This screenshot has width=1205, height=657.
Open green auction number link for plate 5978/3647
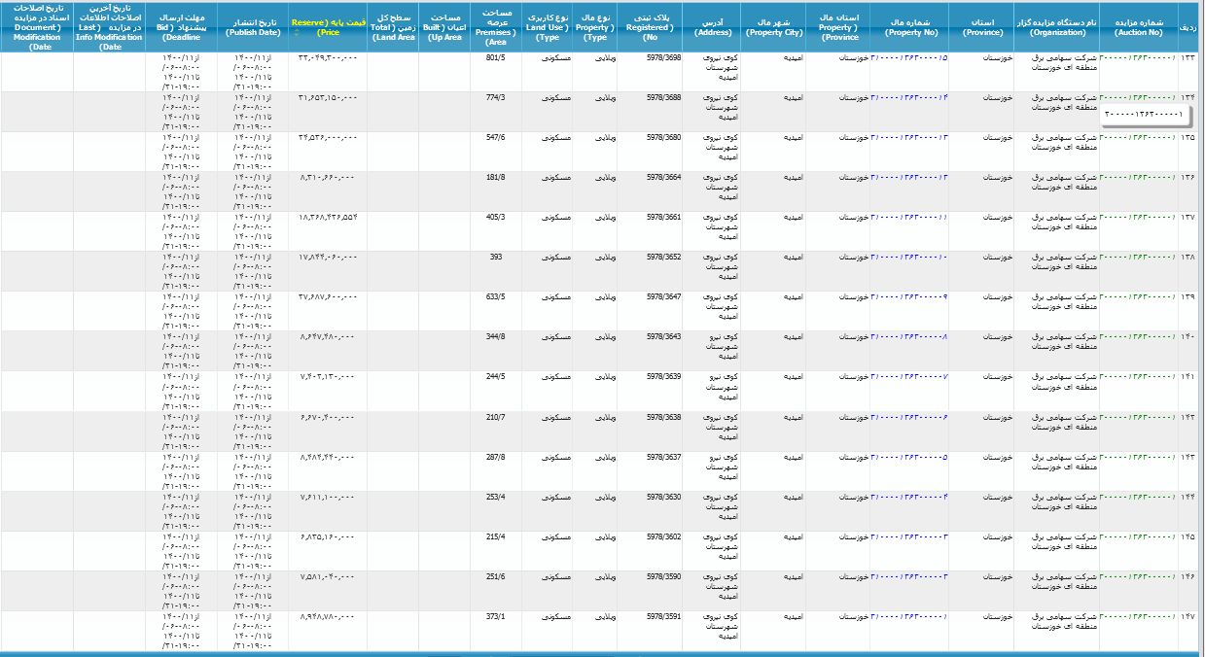point(1136,296)
